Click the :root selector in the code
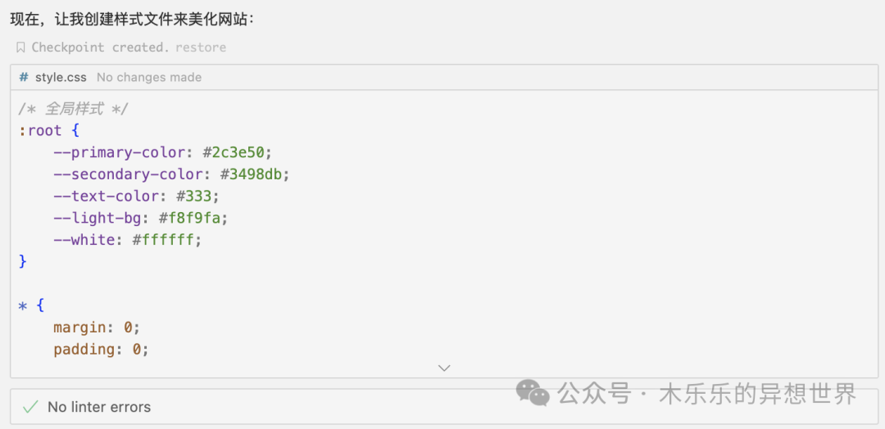 tap(40, 131)
